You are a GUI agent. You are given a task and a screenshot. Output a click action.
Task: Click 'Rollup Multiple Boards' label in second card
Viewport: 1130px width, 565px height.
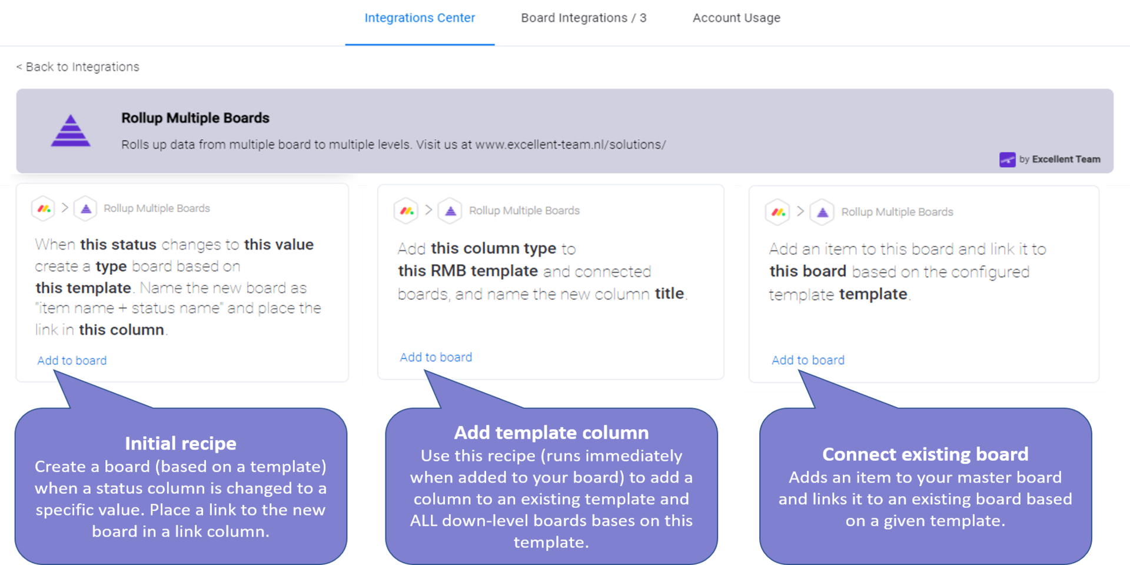pyautogui.click(x=524, y=211)
